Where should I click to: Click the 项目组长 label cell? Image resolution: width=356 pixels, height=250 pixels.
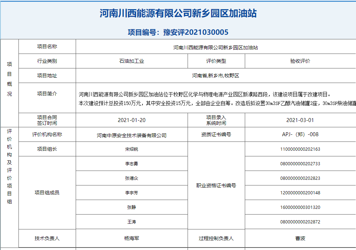47,149
